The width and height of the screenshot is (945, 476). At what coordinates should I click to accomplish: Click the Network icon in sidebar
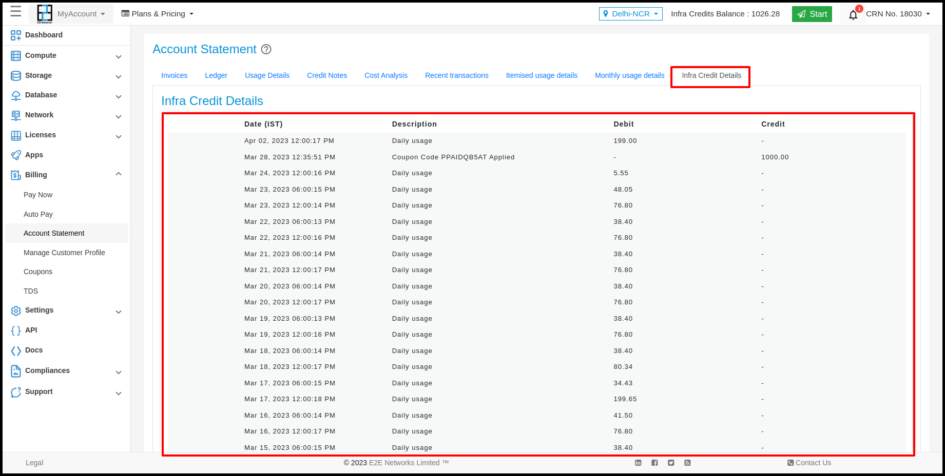(x=16, y=115)
